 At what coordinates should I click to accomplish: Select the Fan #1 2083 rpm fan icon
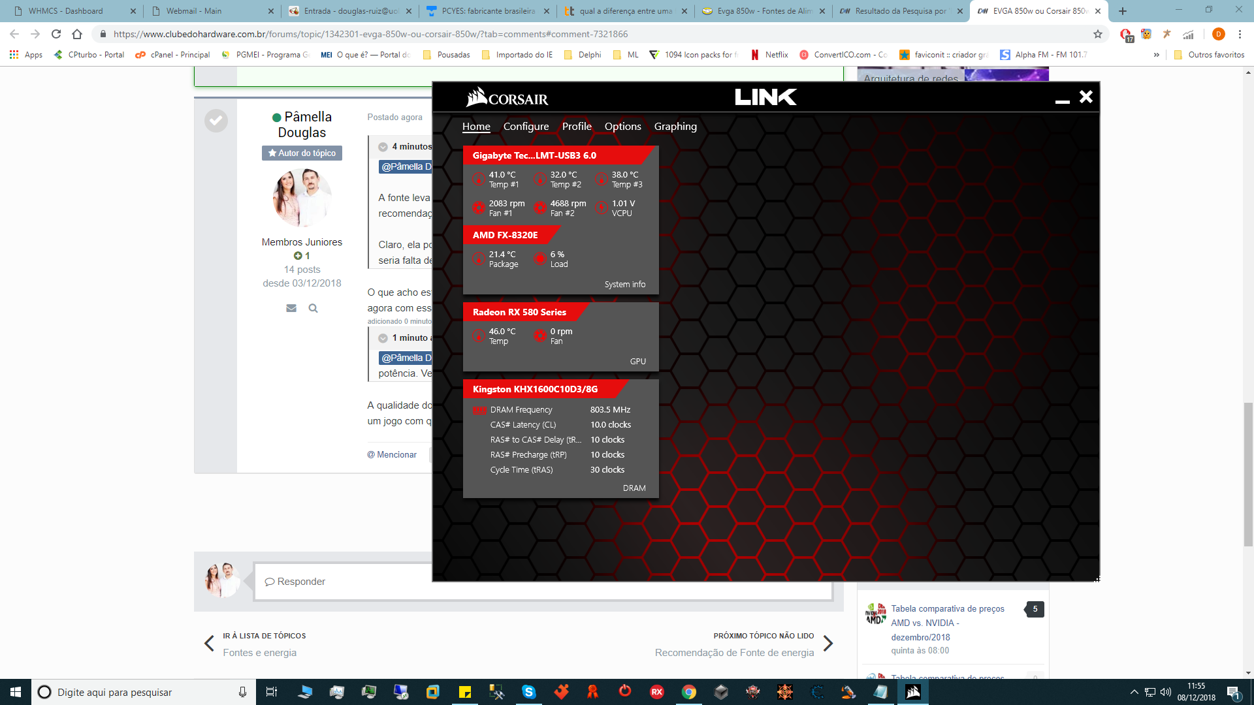(x=479, y=208)
